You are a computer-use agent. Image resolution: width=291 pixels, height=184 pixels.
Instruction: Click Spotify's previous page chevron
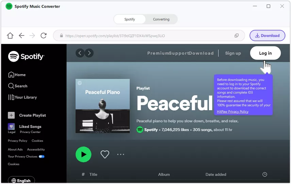click(80, 53)
